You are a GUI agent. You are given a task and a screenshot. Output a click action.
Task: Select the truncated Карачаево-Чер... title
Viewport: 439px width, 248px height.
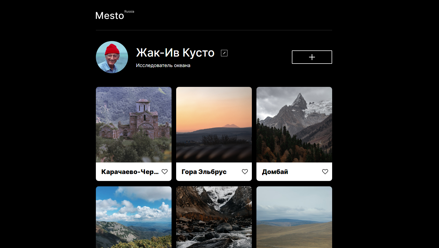[130, 172]
